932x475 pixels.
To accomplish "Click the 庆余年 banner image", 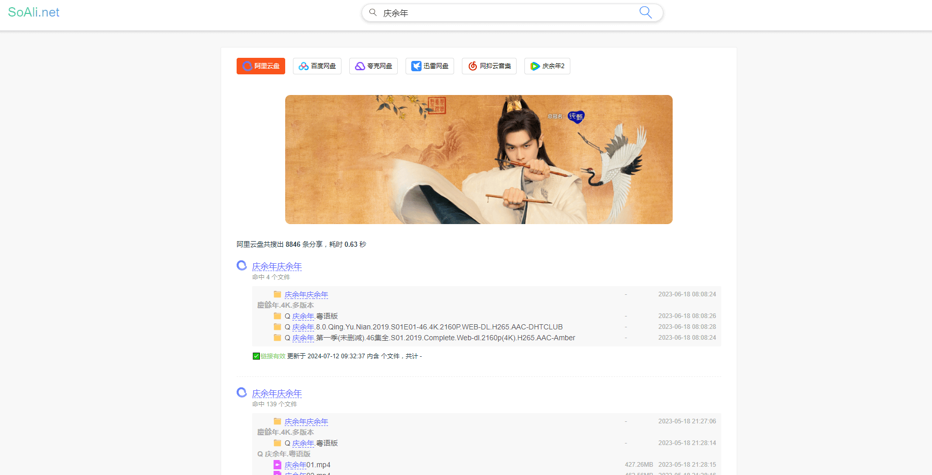I will tap(479, 160).
